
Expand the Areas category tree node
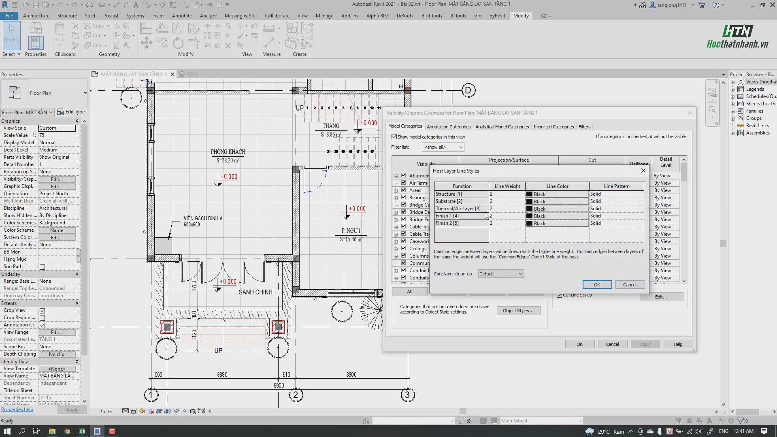point(396,191)
